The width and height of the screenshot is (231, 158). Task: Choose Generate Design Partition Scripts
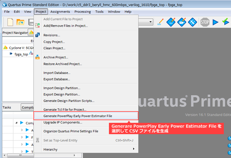(86, 101)
